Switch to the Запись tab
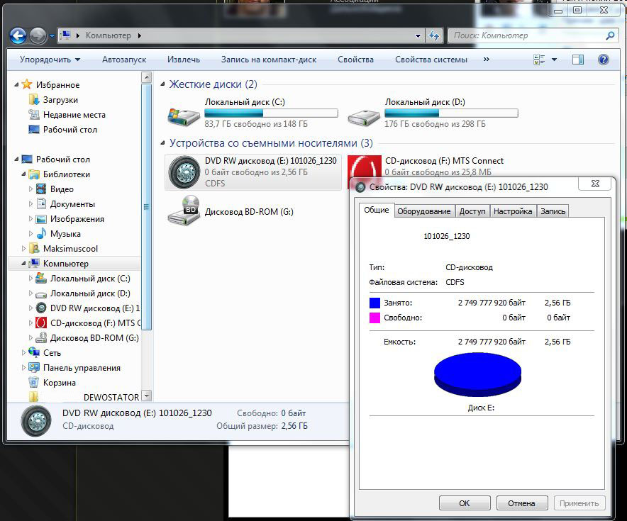 click(x=553, y=211)
